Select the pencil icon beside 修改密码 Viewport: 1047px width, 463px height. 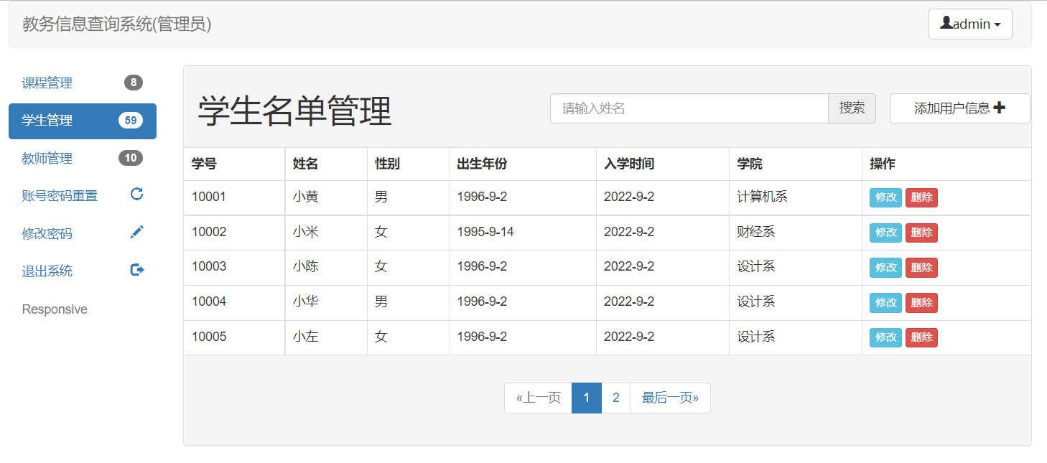pyautogui.click(x=136, y=232)
